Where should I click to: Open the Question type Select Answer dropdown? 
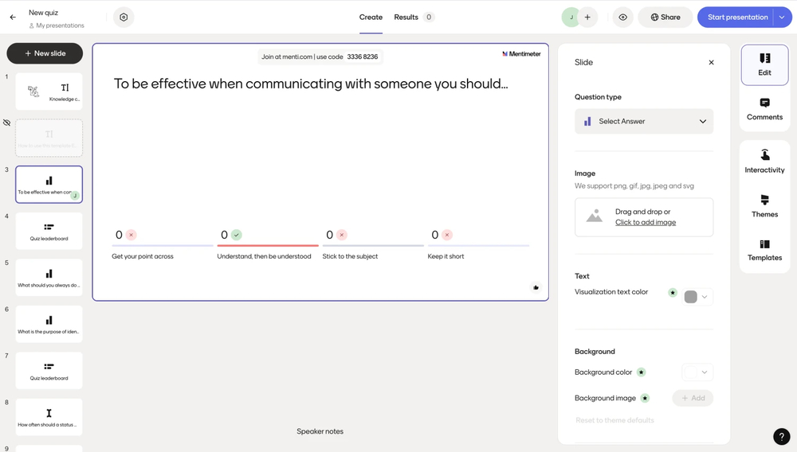(x=643, y=121)
